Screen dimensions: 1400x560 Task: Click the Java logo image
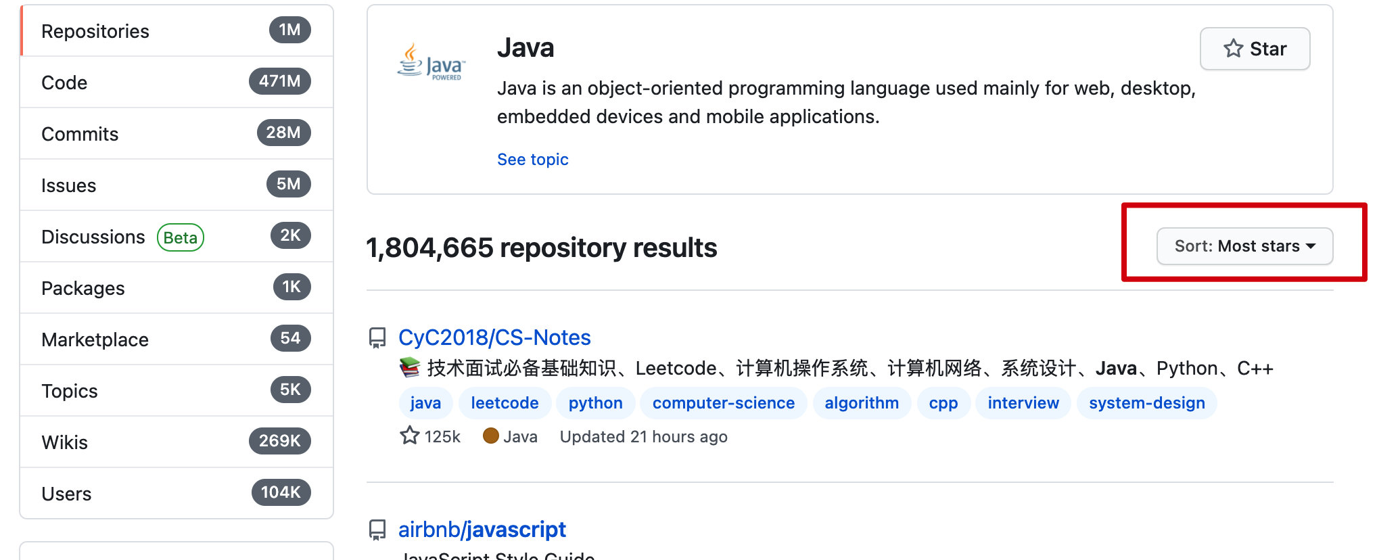click(x=431, y=63)
